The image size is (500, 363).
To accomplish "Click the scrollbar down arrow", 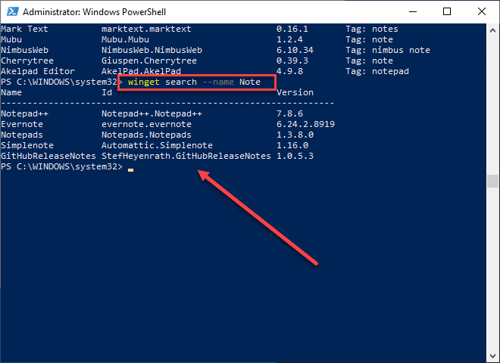I will 492,356.
